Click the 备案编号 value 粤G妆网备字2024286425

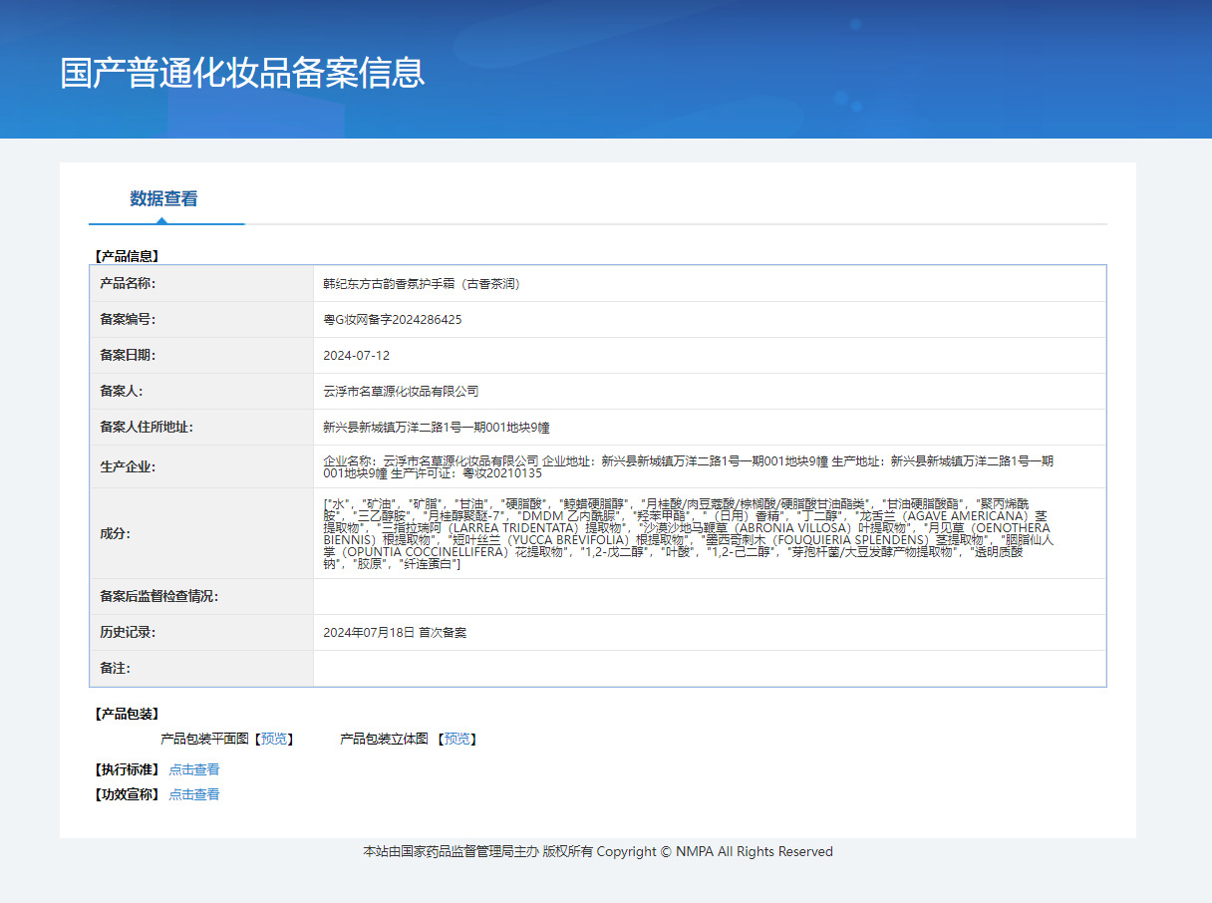point(393,320)
